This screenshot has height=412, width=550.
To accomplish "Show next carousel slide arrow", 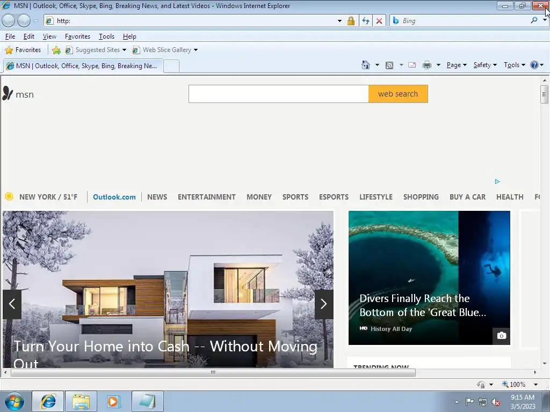I will [x=324, y=304].
